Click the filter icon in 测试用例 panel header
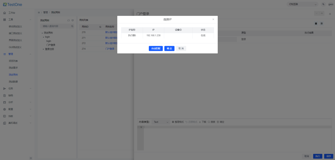 point(72,20)
